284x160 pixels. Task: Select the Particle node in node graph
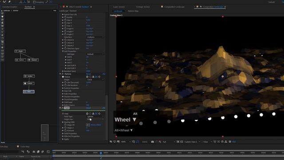[29, 83]
